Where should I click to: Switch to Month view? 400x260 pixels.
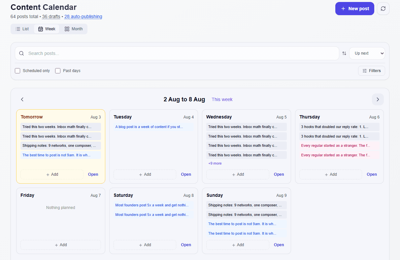pos(74,29)
